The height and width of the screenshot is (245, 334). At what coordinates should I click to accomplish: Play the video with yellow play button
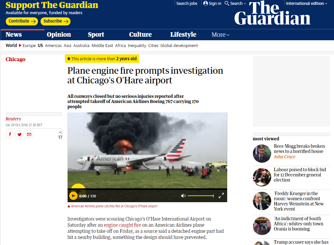coord(73,196)
